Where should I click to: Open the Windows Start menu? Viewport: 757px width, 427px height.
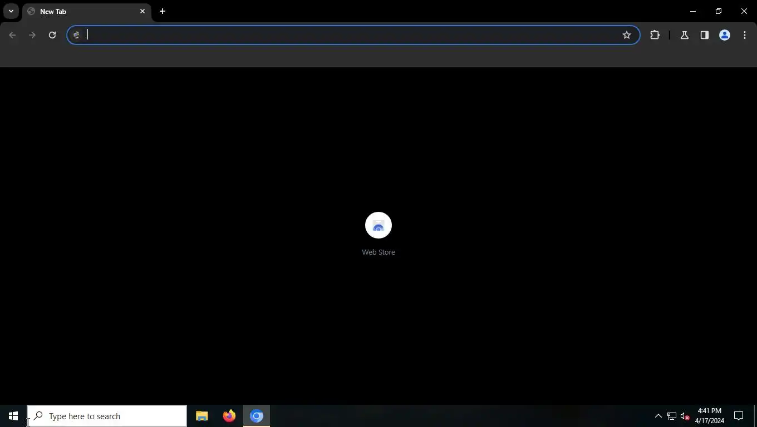13,416
